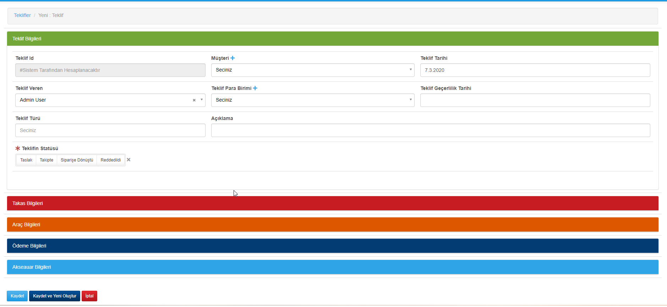The height and width of the screenshot is (307, 667).
Task: Open the Teklif Veren dropdown arrow
Action: coord(202,100)
